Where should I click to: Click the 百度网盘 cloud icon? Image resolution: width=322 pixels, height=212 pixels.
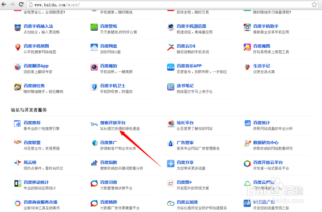click(x=94, y=47)
